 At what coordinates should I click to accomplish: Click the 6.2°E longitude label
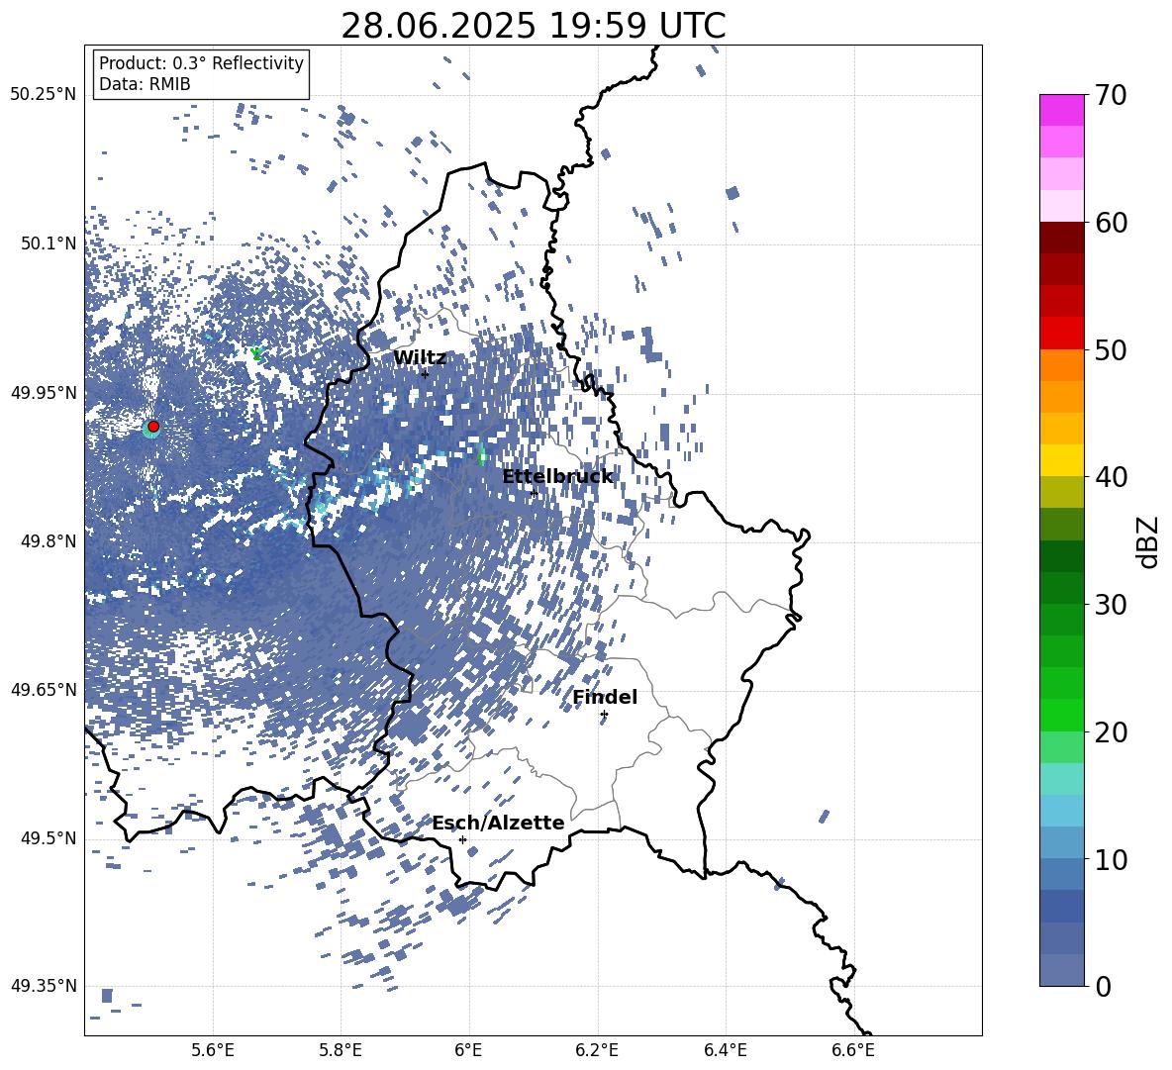(597, 1050)
